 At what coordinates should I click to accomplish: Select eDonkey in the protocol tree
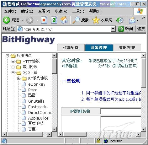tap(37, 84)
